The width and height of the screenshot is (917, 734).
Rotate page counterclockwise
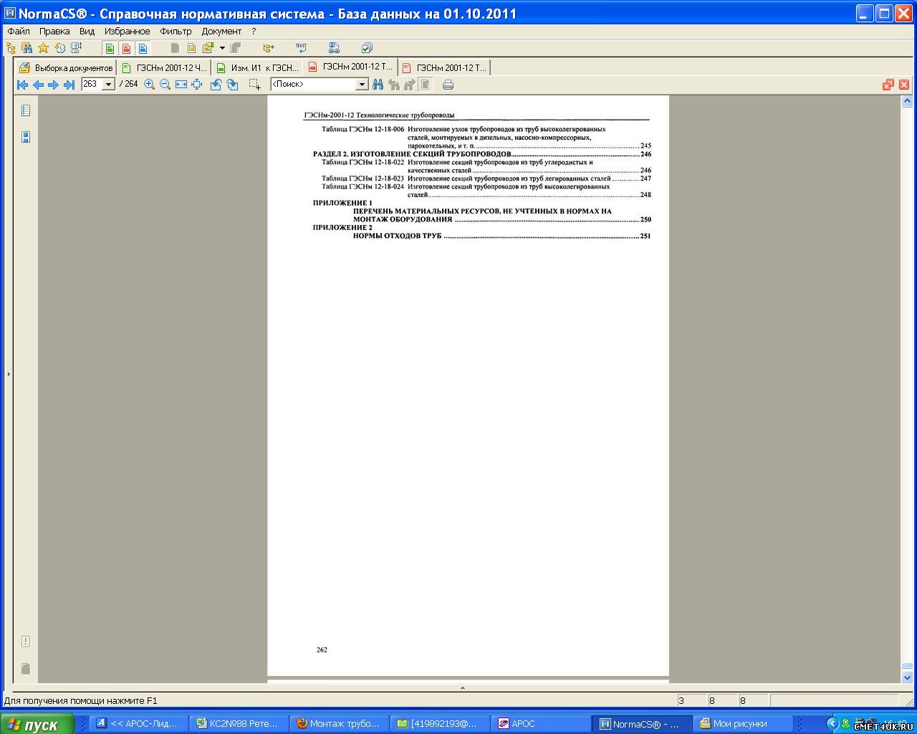(216, 85)
